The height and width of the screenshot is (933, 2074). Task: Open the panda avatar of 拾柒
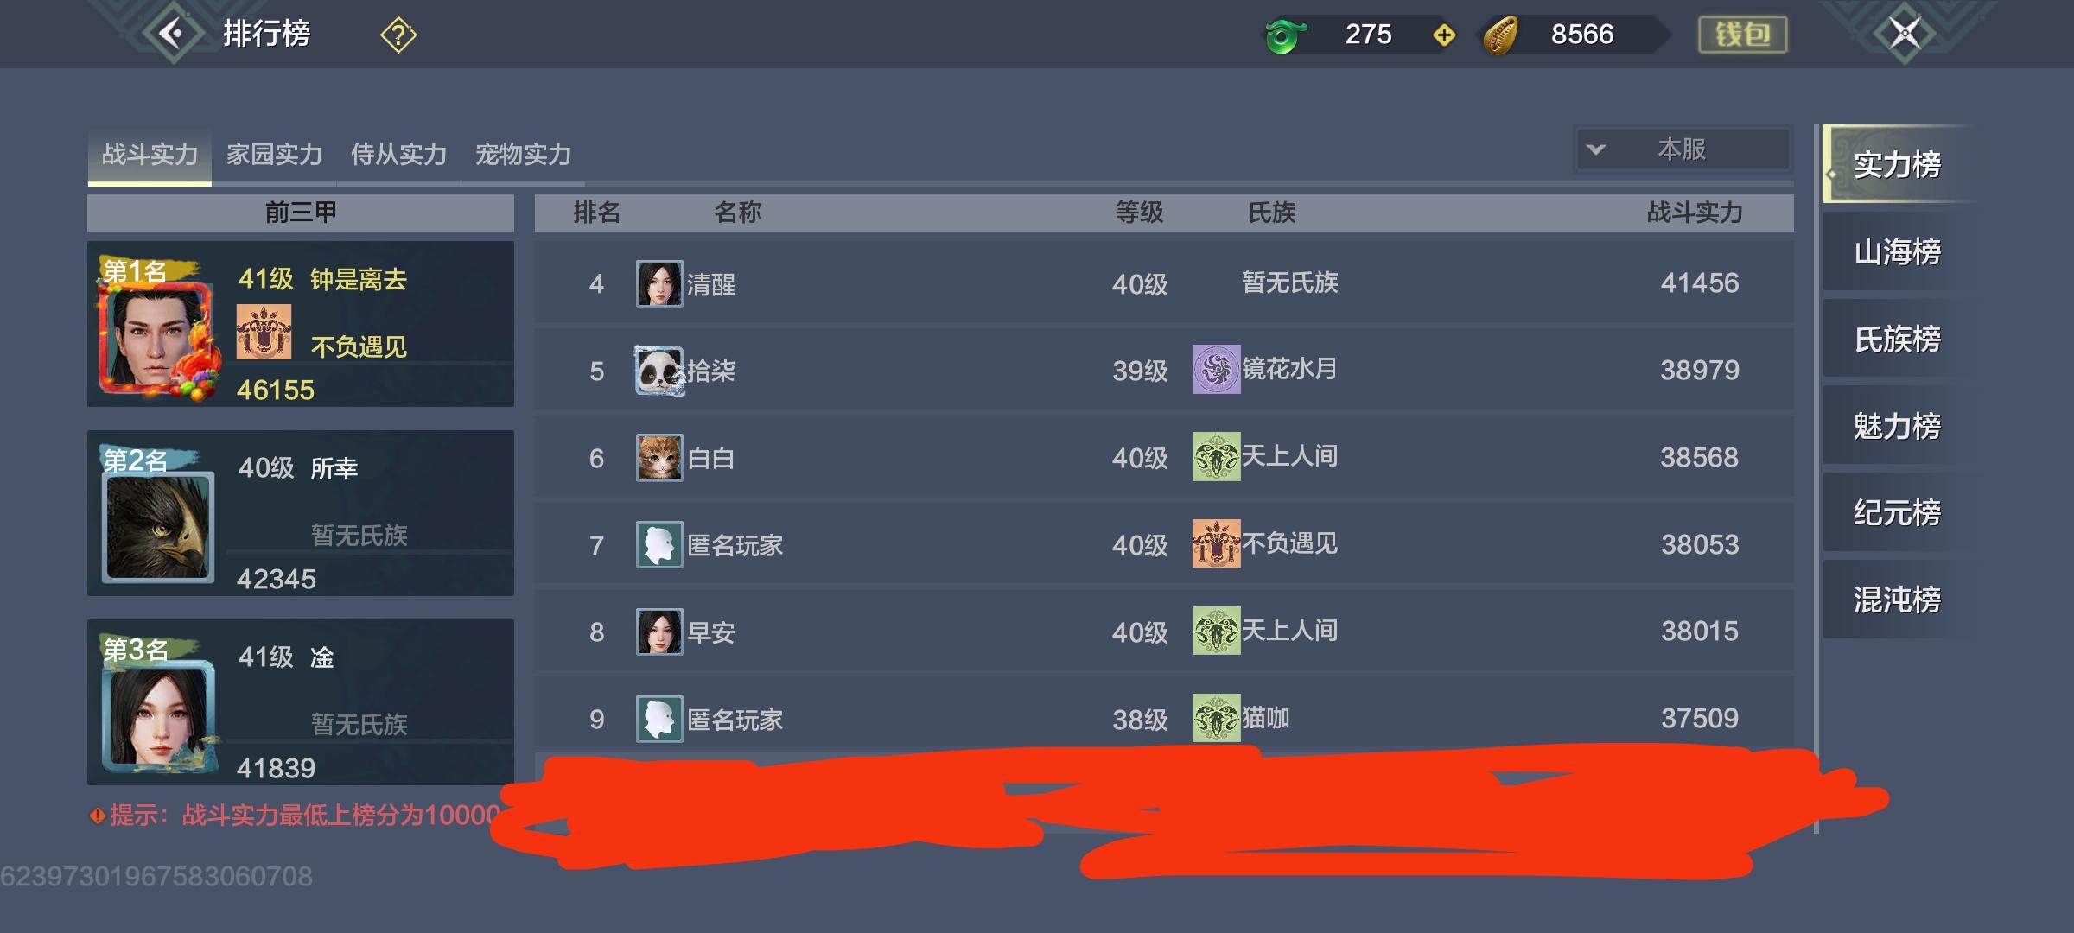tap(659, 371)
